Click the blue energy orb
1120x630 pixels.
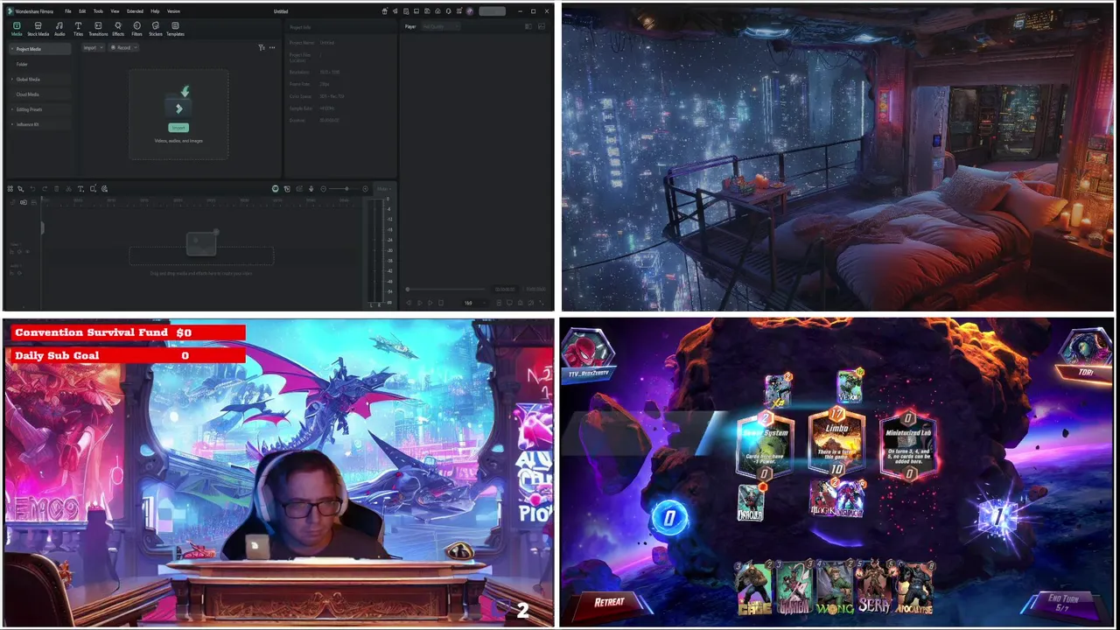[670, 518]
